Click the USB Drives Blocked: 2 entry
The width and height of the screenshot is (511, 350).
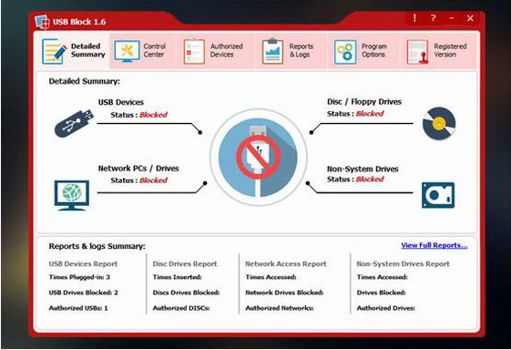point(83,293)
